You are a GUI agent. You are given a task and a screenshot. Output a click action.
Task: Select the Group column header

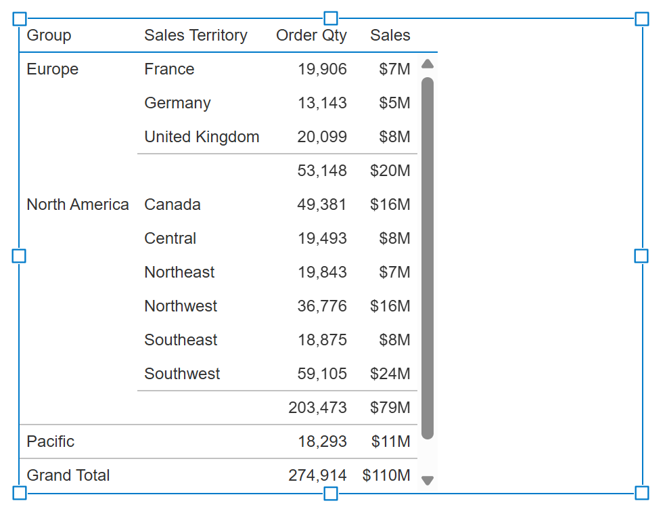tap(48, 35)
